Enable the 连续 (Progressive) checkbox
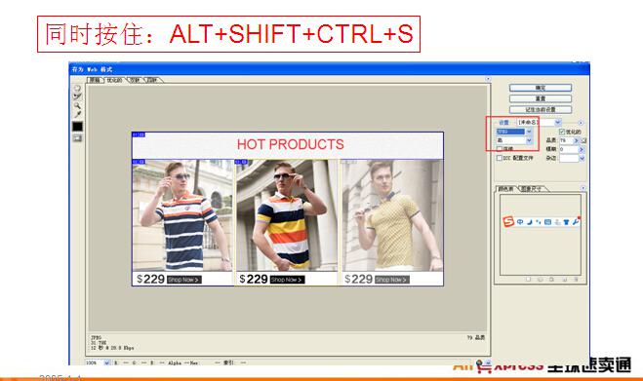Screen dimensions: 643x381 (499, 149)
